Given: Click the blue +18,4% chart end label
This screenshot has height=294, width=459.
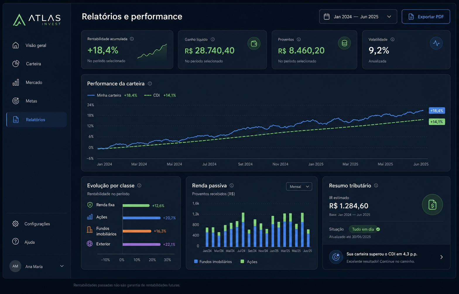Looking at the screenshot, I should pos(437,111).
